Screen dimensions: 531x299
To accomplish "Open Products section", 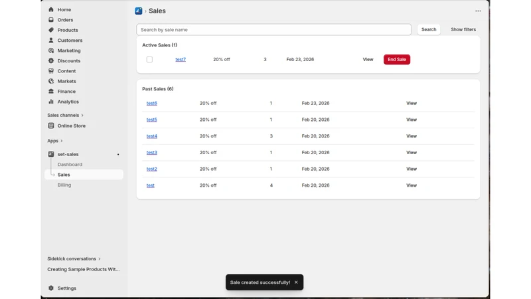I will (68, 30).
